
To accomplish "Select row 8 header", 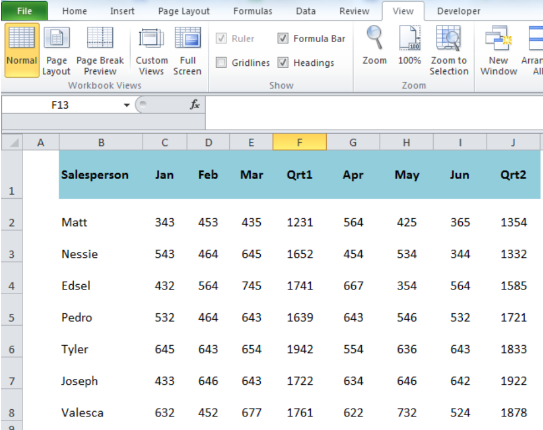I will pos(12,404).
